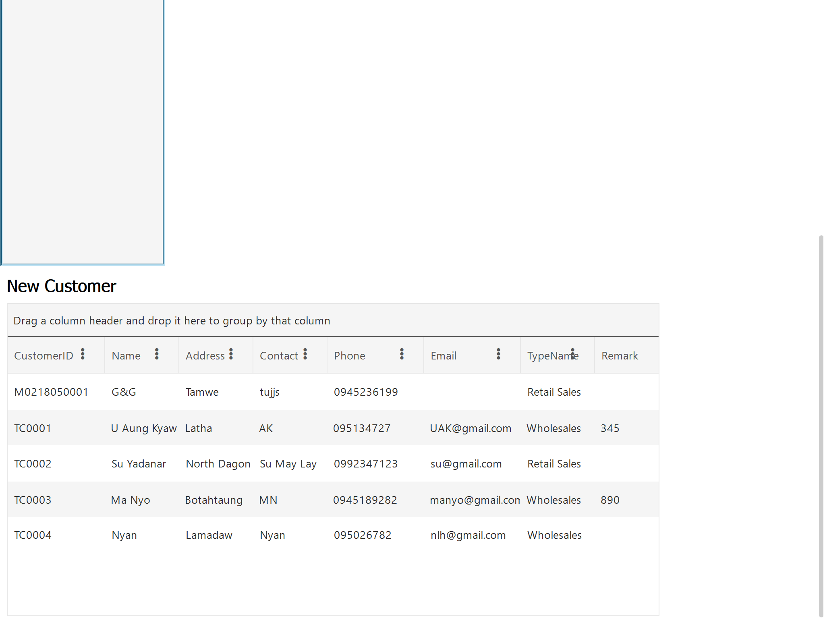Viewport: 825px width, 619px height.
Task: Select row with CustomerID M0218050001
Action: [51, 392]
